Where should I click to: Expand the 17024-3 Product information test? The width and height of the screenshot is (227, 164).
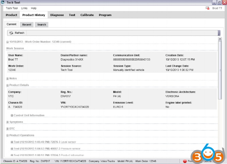click(x=12, y=155)
